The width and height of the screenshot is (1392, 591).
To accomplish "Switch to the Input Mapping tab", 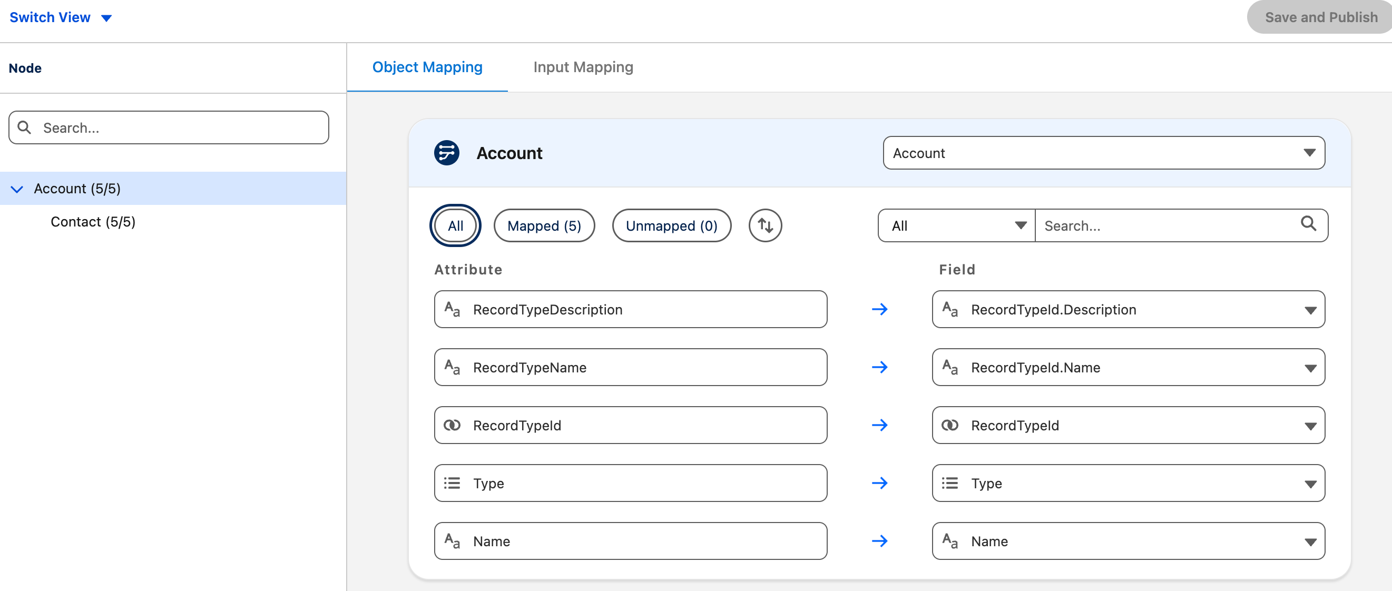I will coord(583,67).
